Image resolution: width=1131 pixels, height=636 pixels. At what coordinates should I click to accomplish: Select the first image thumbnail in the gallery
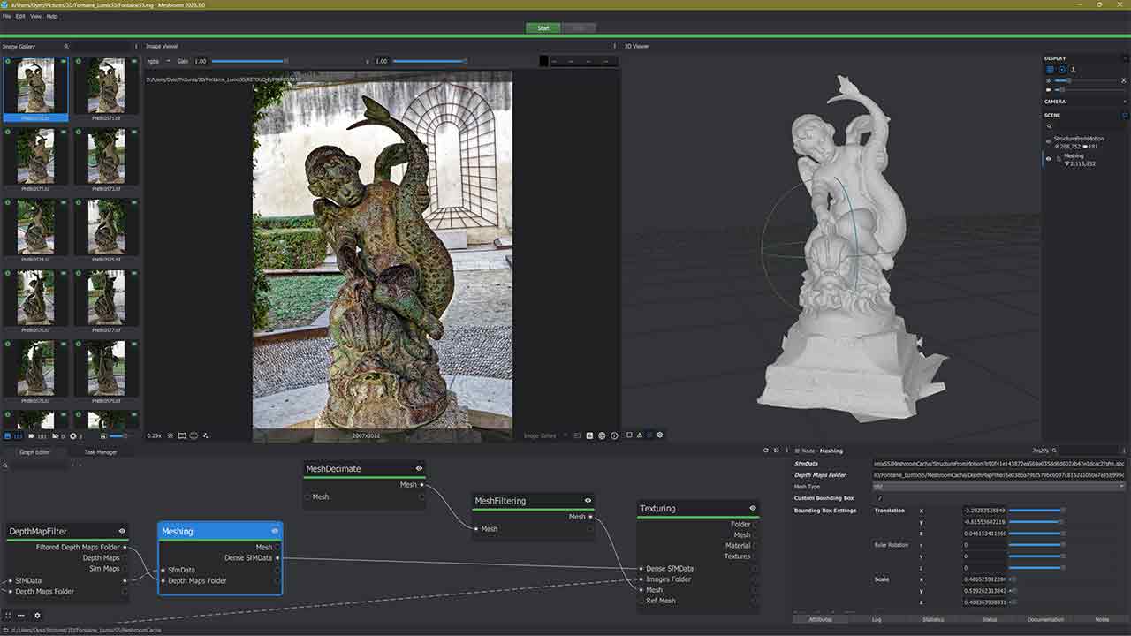(36, 86)
